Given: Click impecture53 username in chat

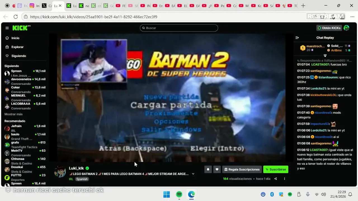Looking at the screenshot, I should click(x=320, y=124).
